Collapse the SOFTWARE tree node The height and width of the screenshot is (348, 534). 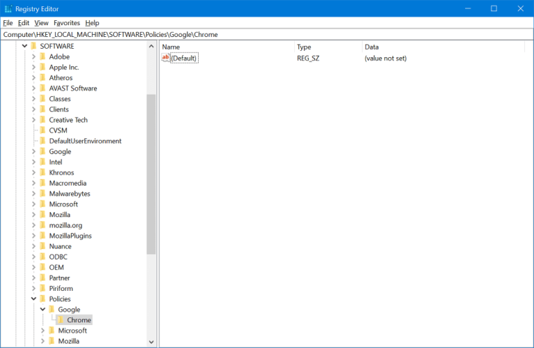click(x=24, y=46)
